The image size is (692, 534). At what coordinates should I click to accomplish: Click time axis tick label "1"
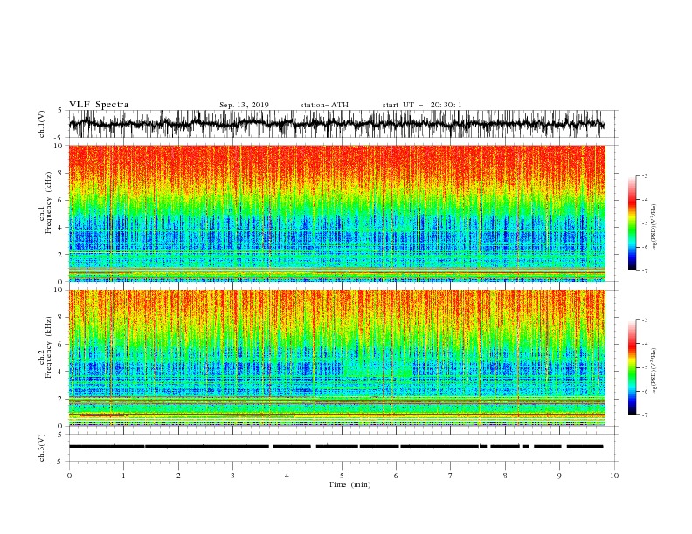coord(123,476)
